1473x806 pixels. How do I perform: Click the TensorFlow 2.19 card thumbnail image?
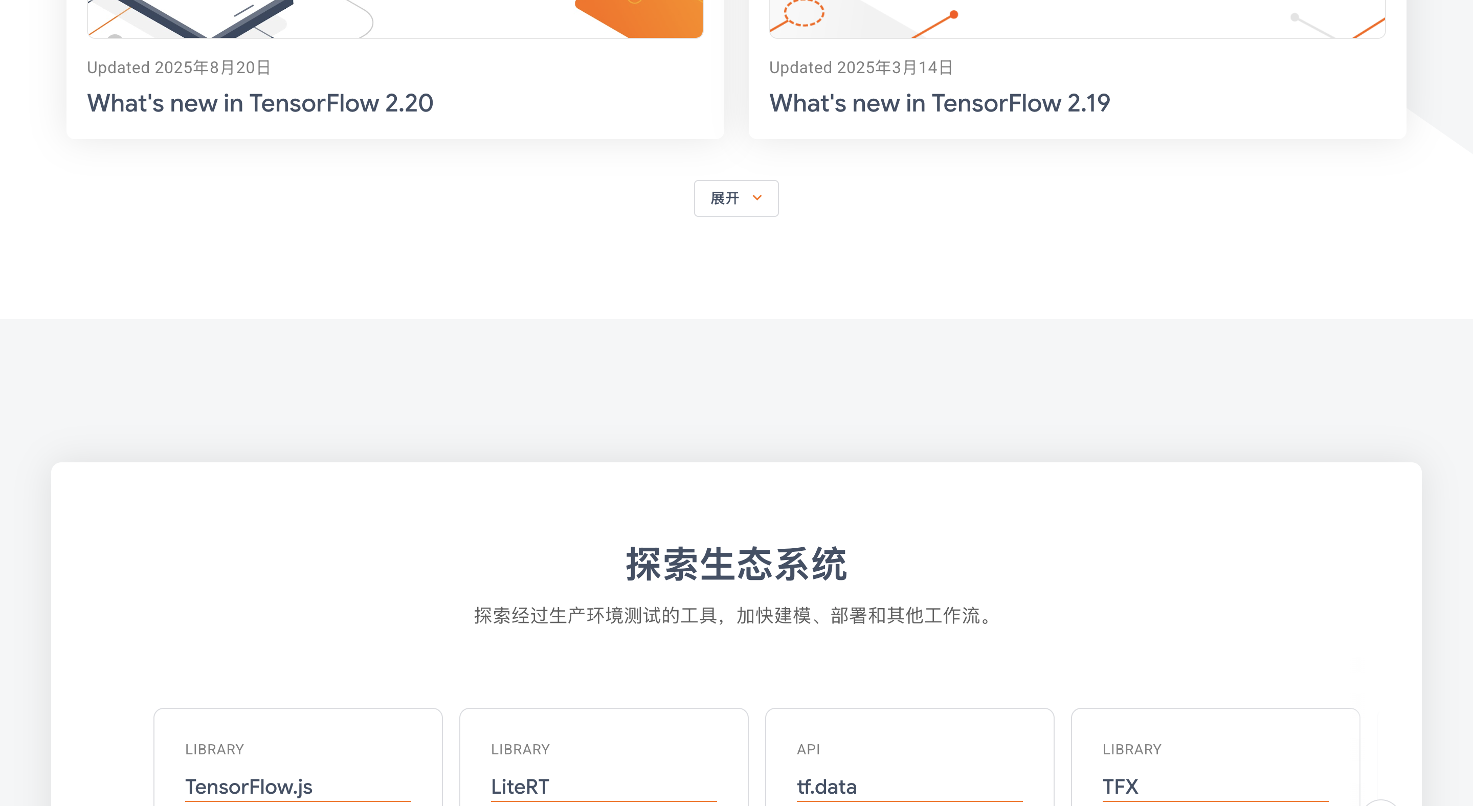(1077, 19)
